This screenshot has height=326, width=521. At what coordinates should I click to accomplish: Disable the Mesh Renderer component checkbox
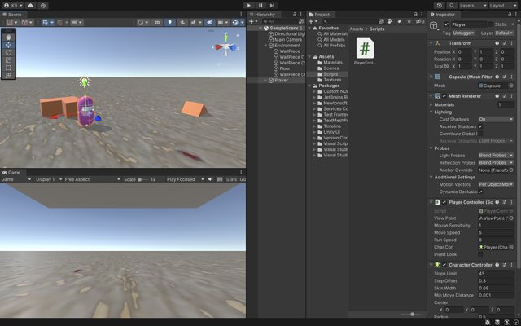coord(444,96)
